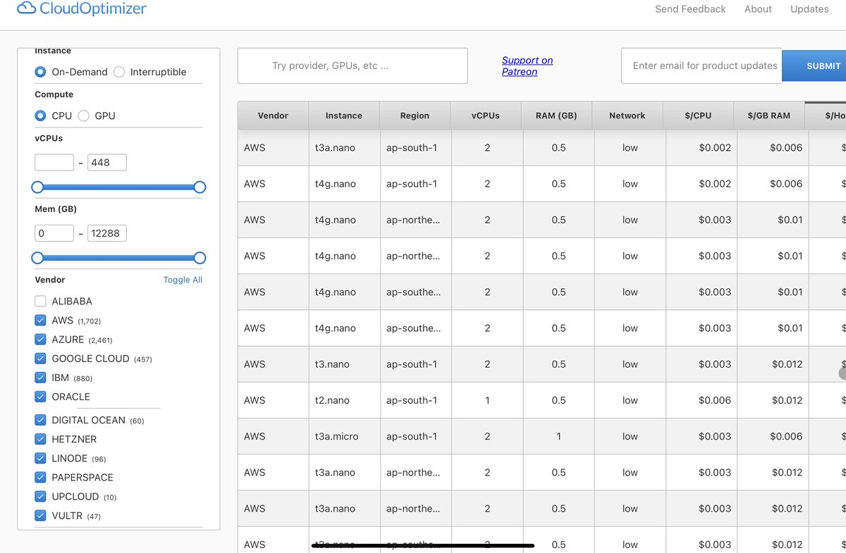Focus the email for product updates field
This screenshot has width=846, height=553.
(701, 66)
